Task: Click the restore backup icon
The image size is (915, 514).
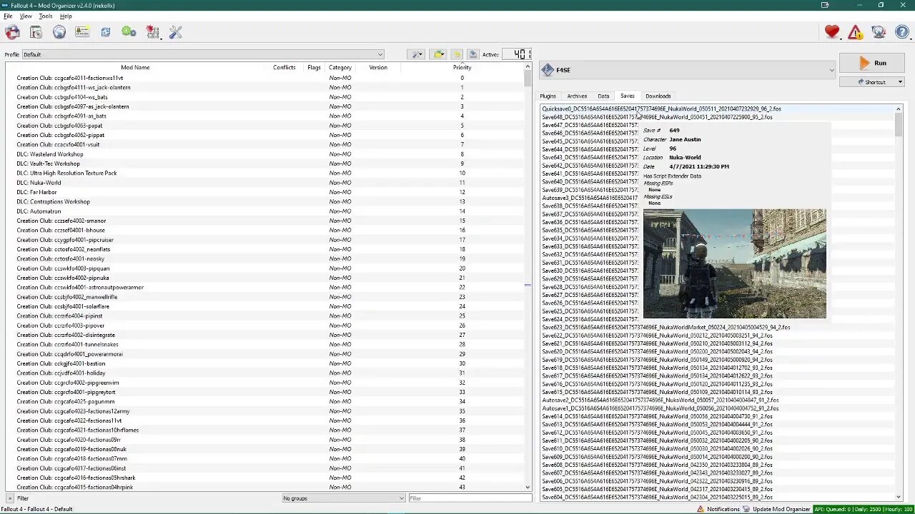Action: [x=456, y=54]
